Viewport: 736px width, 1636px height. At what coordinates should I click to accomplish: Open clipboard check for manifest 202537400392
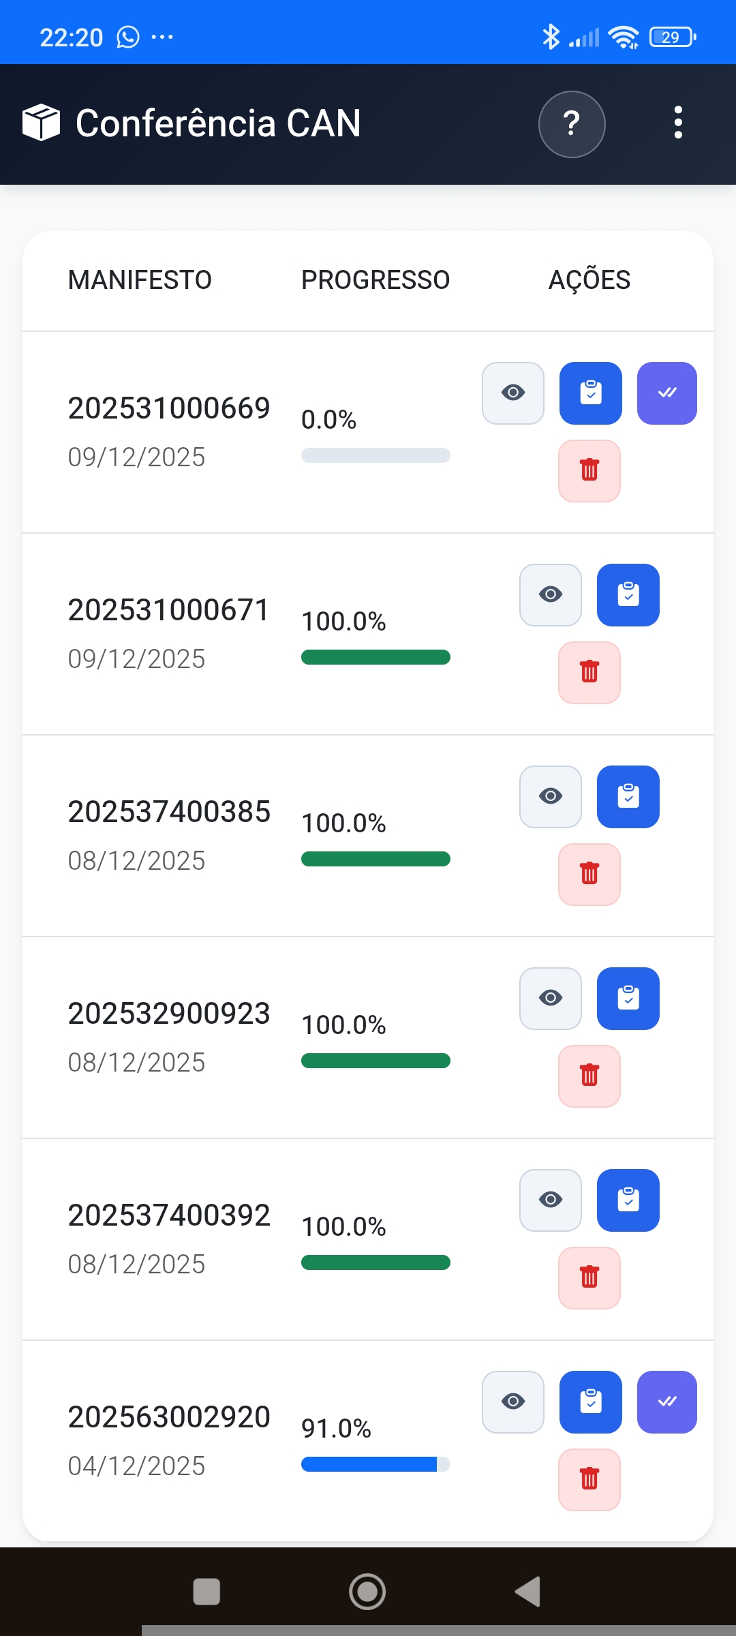628,1200
